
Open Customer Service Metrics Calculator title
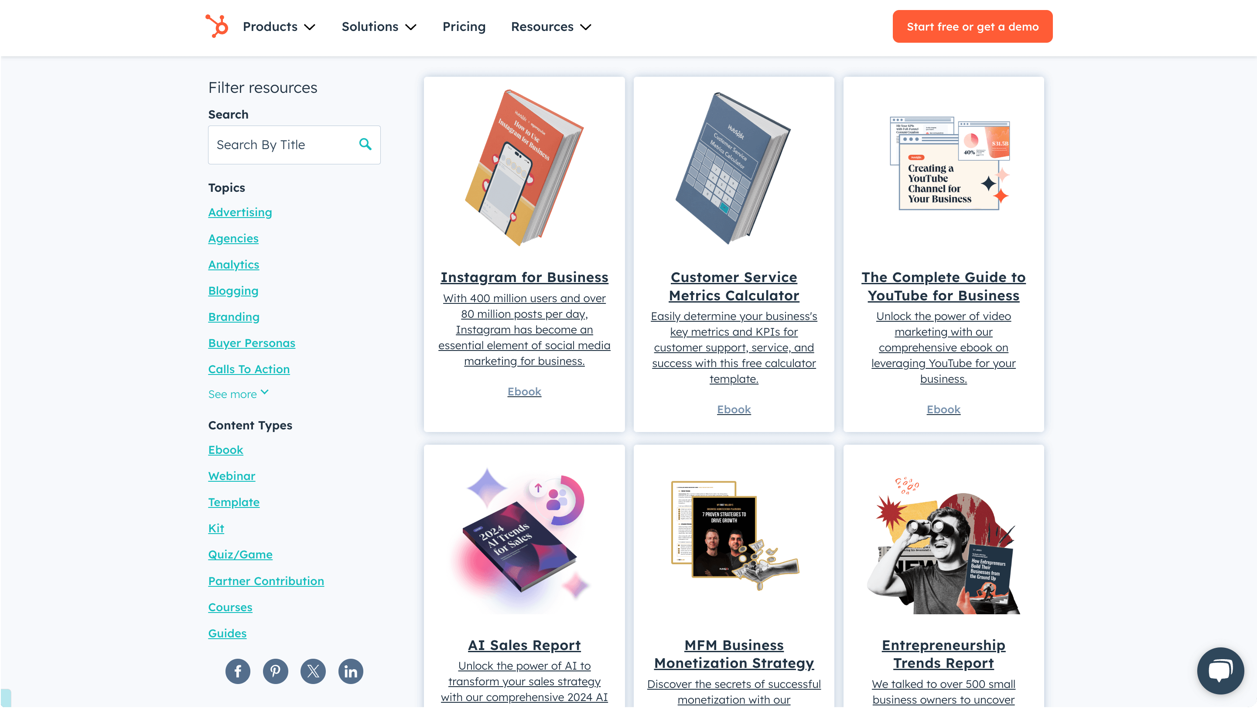(734, 286)
